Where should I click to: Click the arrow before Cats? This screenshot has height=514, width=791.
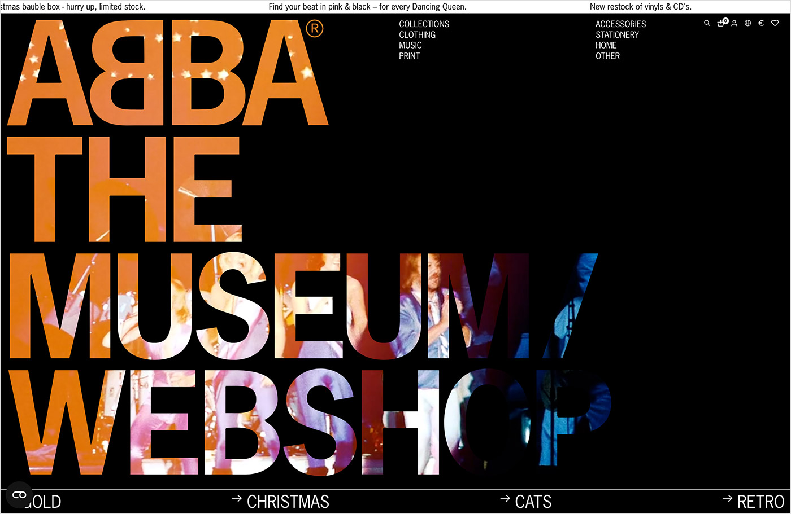[505, 499]
